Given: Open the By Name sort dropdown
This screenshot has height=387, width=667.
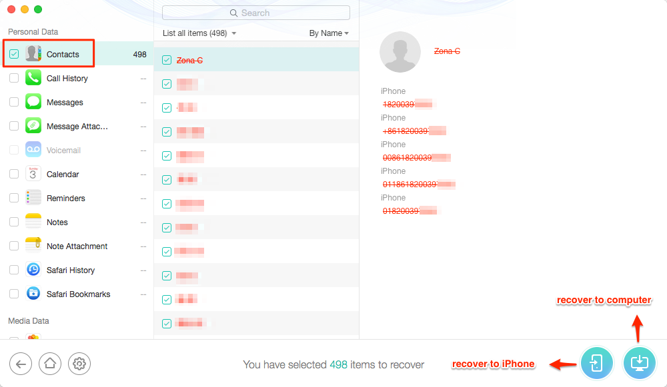Looking at the screenshot, I should (x=329, y=33).
